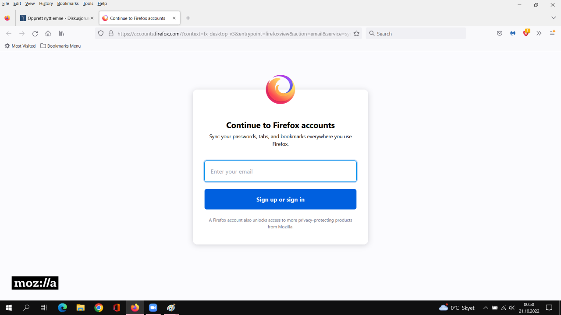The height and width of the screenshot is (315, 561).
Task: Open the Save to Pocket icon
Action: coord(499,34)
